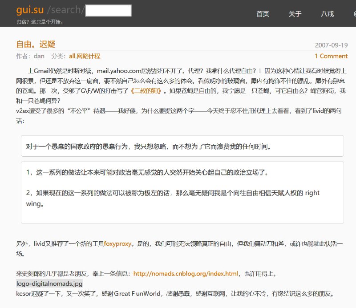Open author dan's profile link
The width and height of the screenshot is (356, 308).
coord(39,56)
